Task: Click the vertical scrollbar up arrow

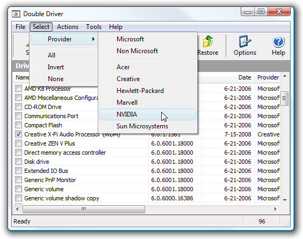Action: (285, 76)
